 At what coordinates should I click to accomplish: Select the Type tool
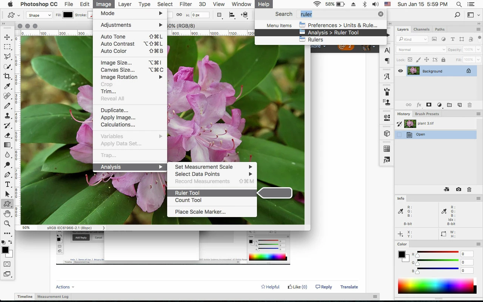point(7,184)
